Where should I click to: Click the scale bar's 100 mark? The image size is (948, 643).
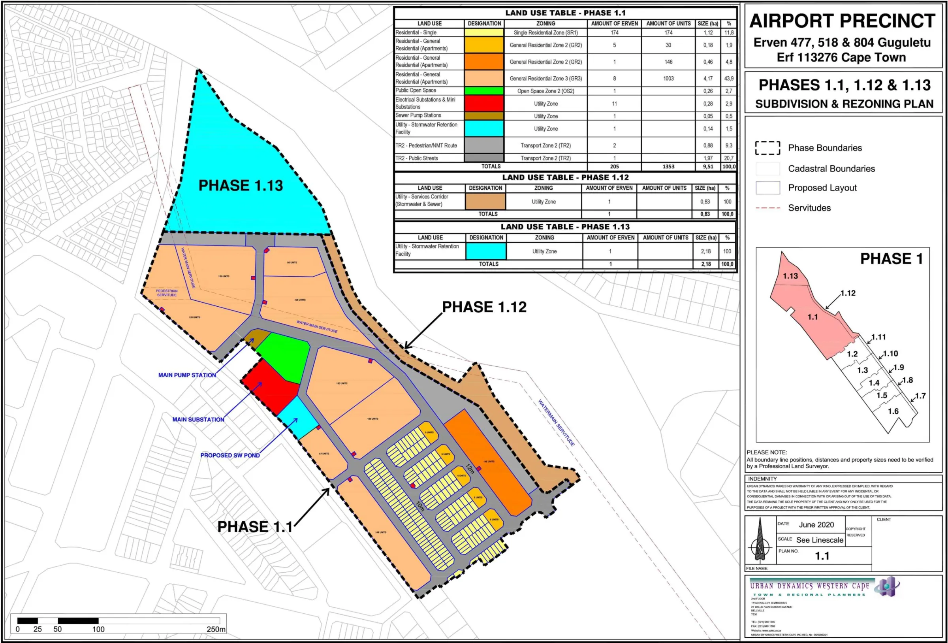[98, 629]
